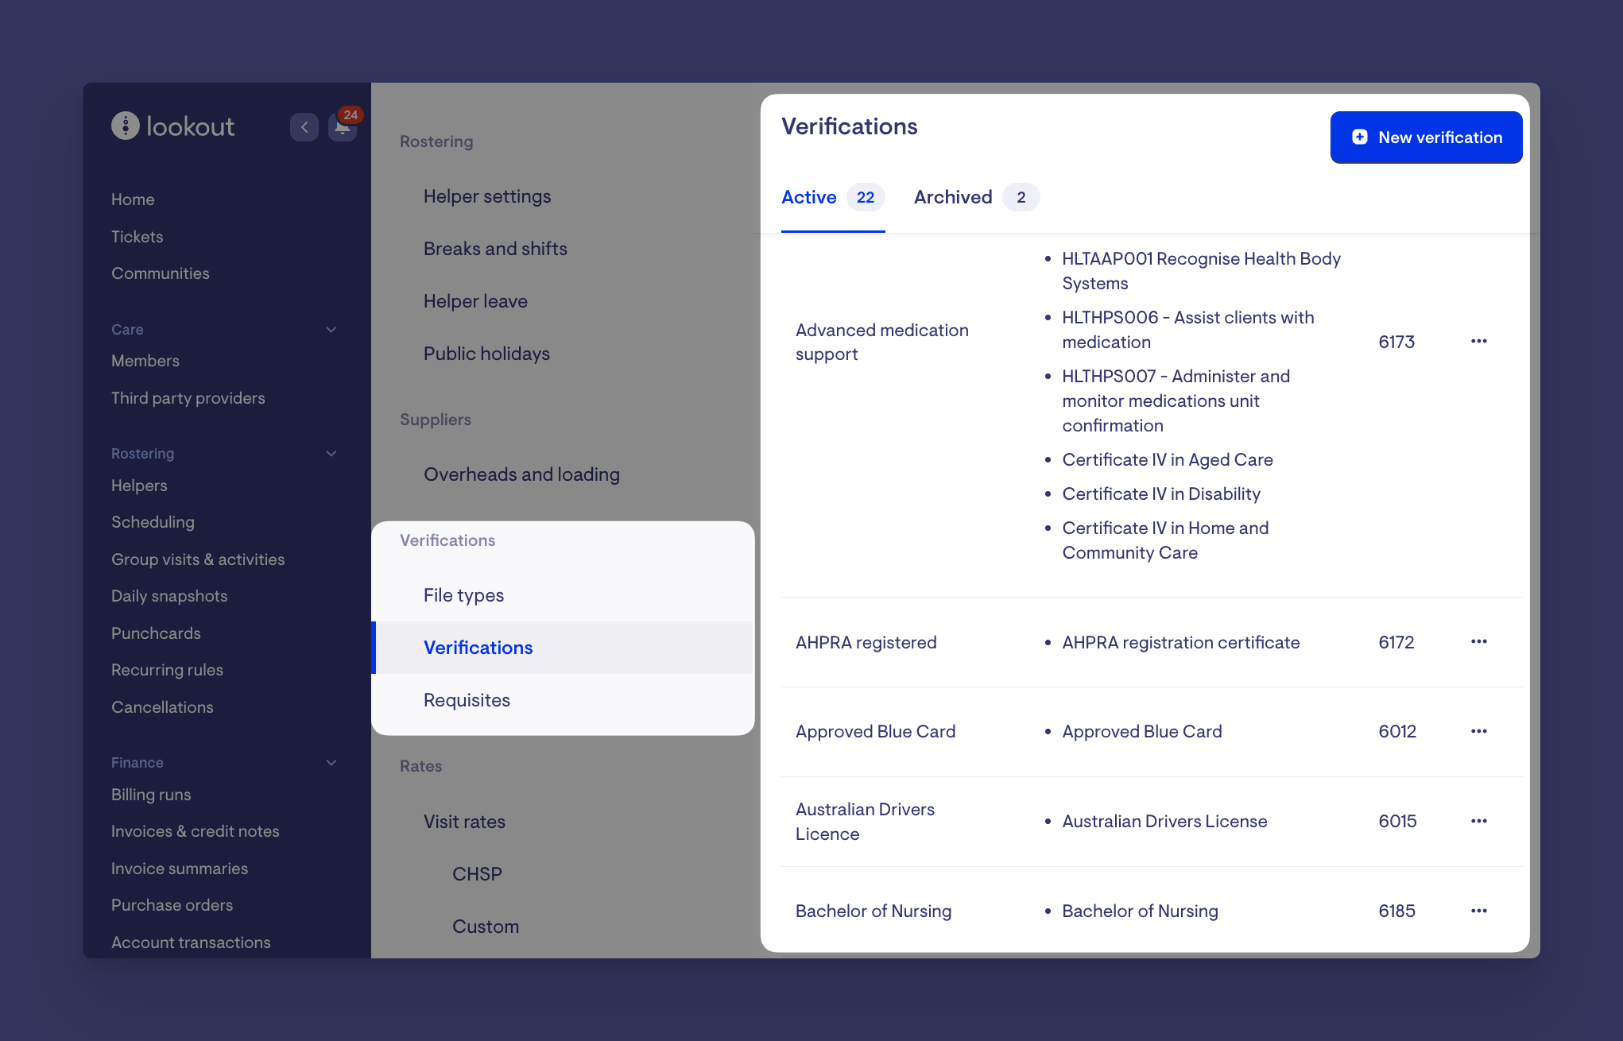1623x1041 pixels.
Task: Open options menu for Australian Drivers Licence
Action: pos(1478,821)
